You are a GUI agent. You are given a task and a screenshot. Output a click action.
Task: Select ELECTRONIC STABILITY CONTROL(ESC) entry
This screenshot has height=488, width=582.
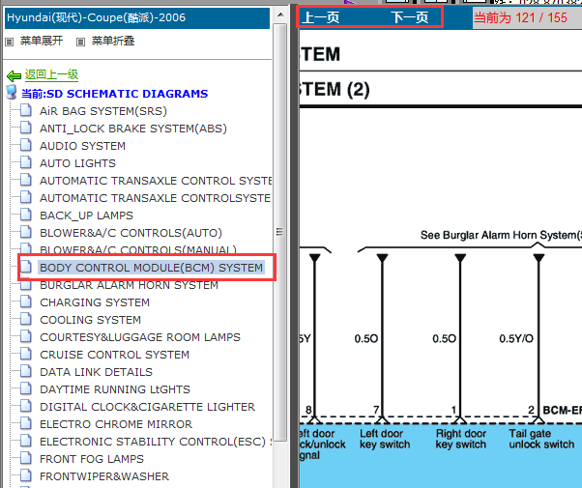click(x=156, y=442)
